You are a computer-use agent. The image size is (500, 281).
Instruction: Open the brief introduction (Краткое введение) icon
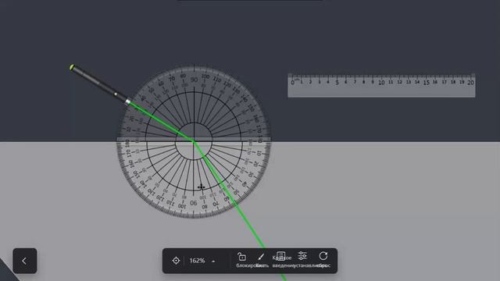(281, 256)
